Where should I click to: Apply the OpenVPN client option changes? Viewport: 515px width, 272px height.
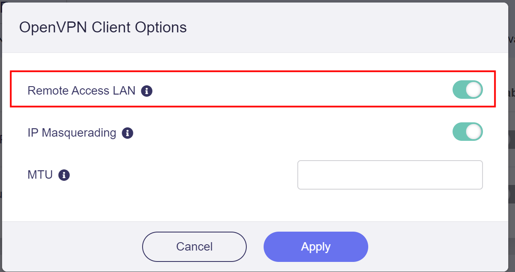point(316,246)
